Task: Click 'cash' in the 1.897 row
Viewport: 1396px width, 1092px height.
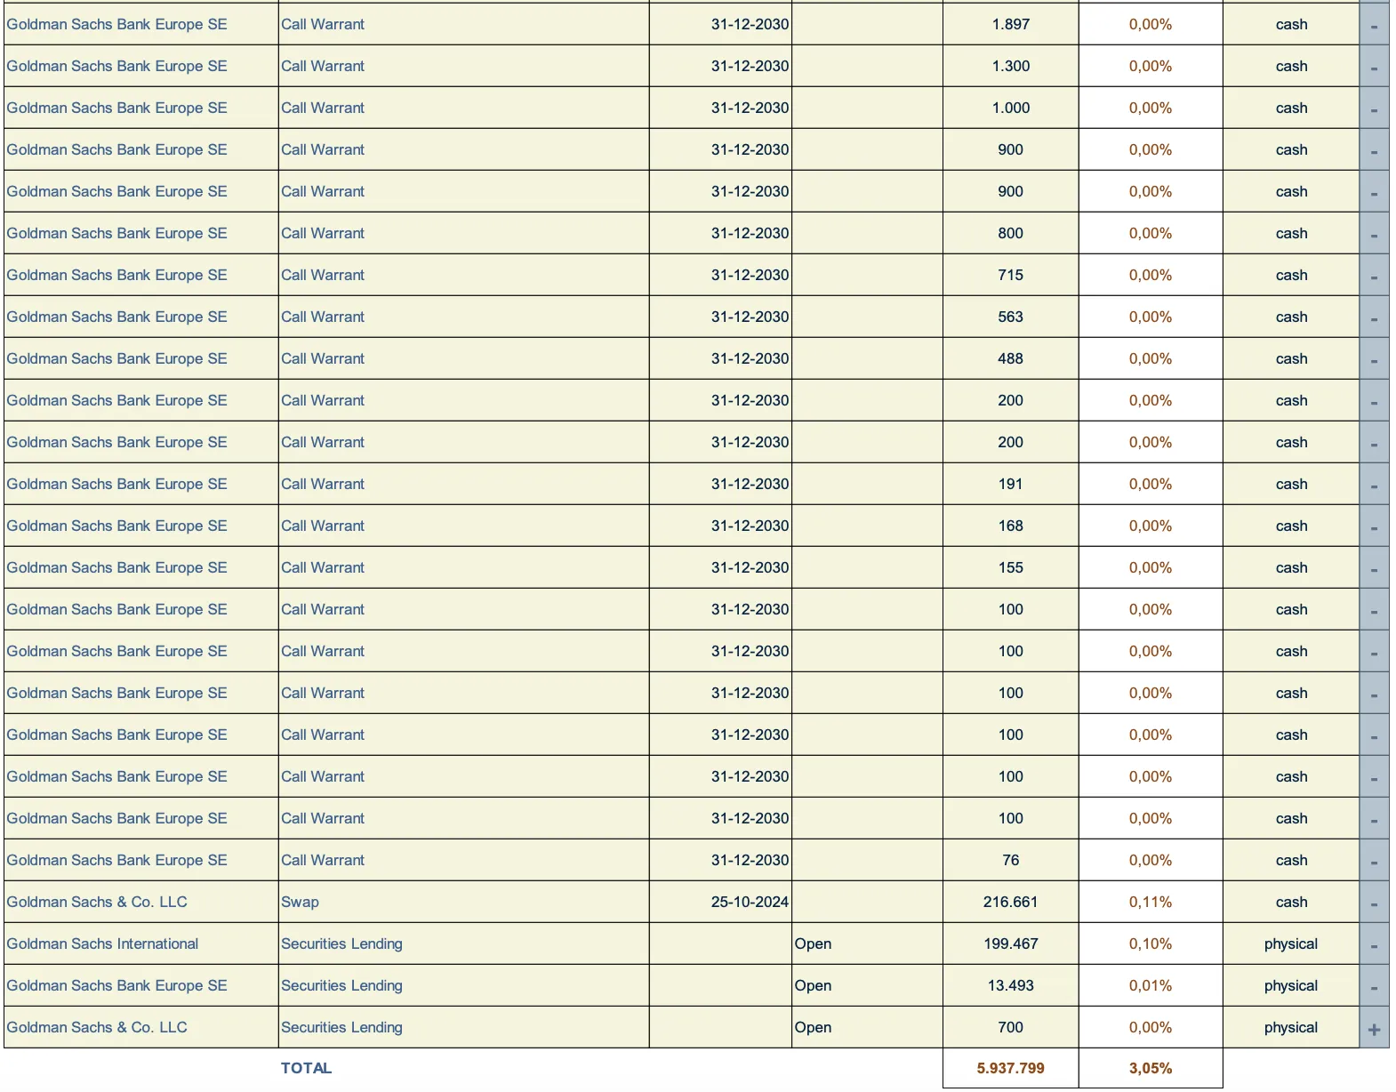Action: [x=1291, y=24]
